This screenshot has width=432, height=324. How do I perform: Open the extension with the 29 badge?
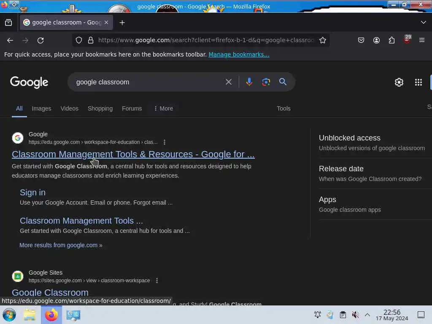(407, 40)
